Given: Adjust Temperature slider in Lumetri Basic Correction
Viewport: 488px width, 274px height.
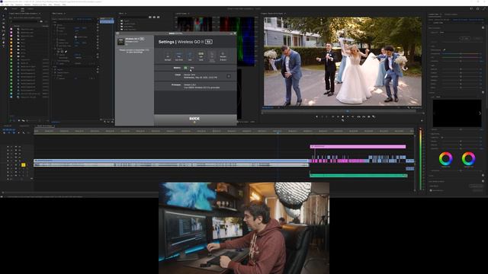Looking at the screenshot, I should click(461, 53).
